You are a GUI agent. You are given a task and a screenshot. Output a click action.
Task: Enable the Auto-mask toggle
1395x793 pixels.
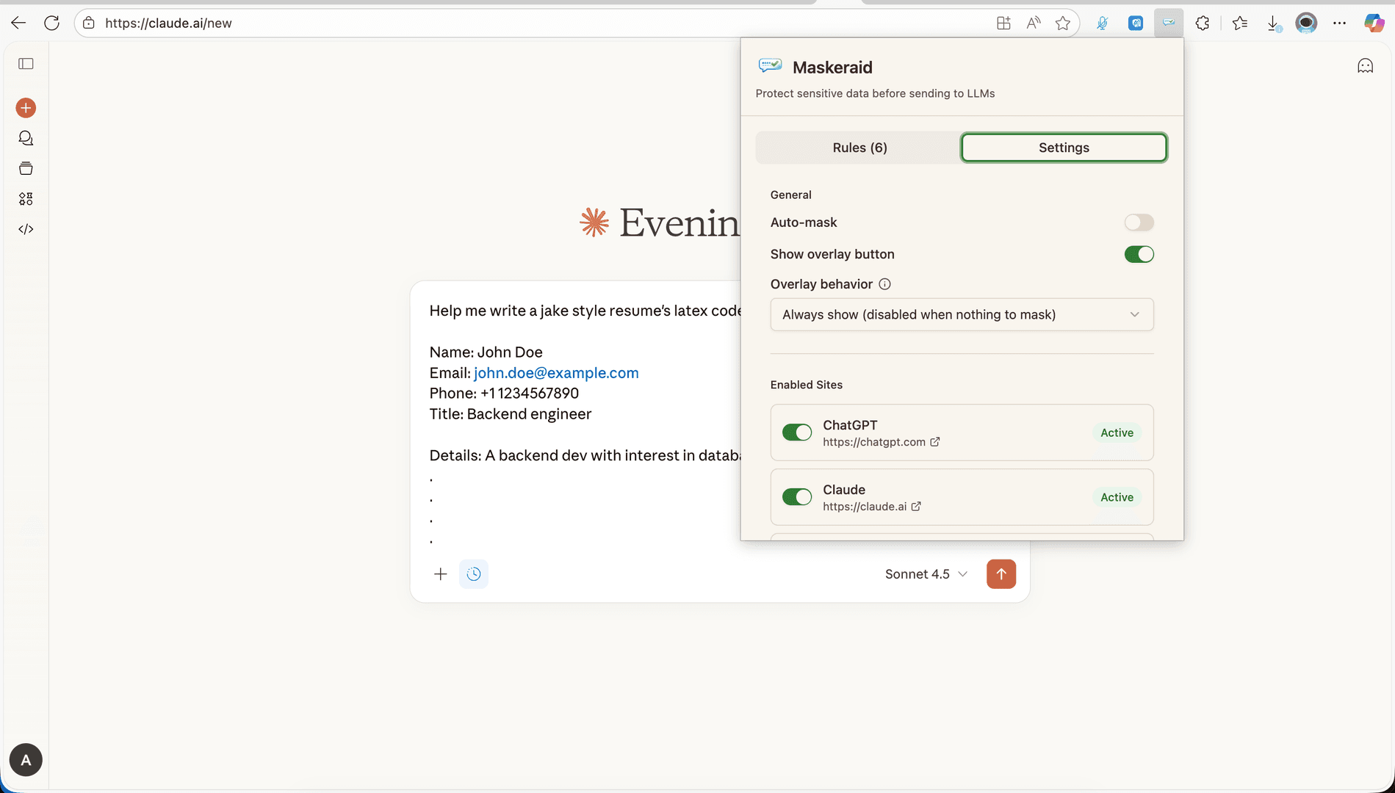[x=1139, y=222]
